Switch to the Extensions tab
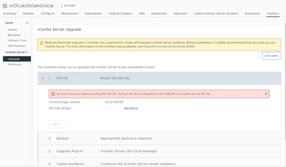This screenshot has width=286, height=167. pos(253,13)
